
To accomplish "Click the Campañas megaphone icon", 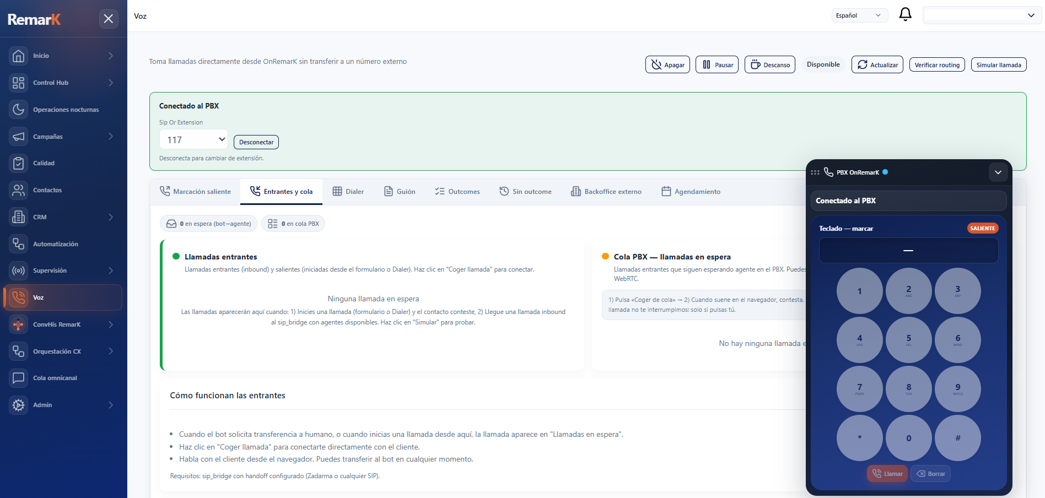I will [x=18, y=137].
